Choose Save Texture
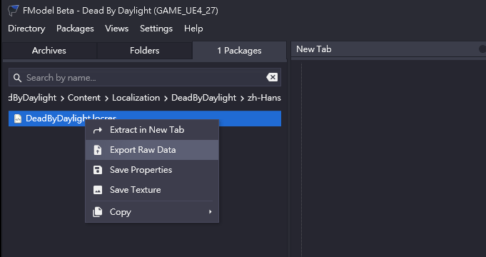Screen dimensions: 486x257 tap(152, 190)
